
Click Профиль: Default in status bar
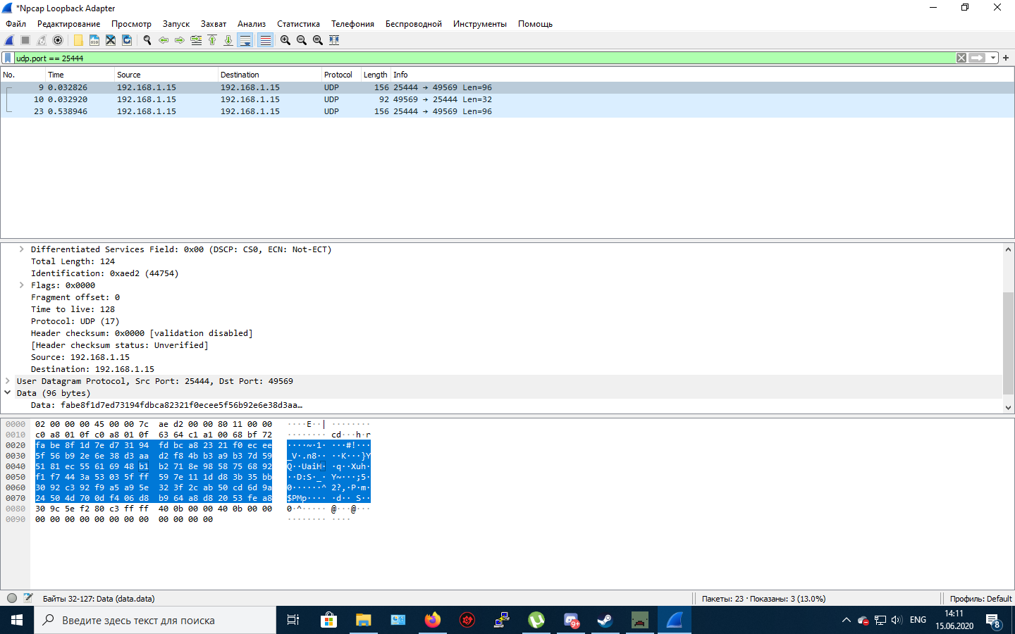coord(980,599)
